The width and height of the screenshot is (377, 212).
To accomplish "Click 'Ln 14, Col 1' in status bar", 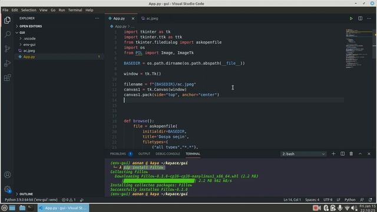I will point(292,200).
